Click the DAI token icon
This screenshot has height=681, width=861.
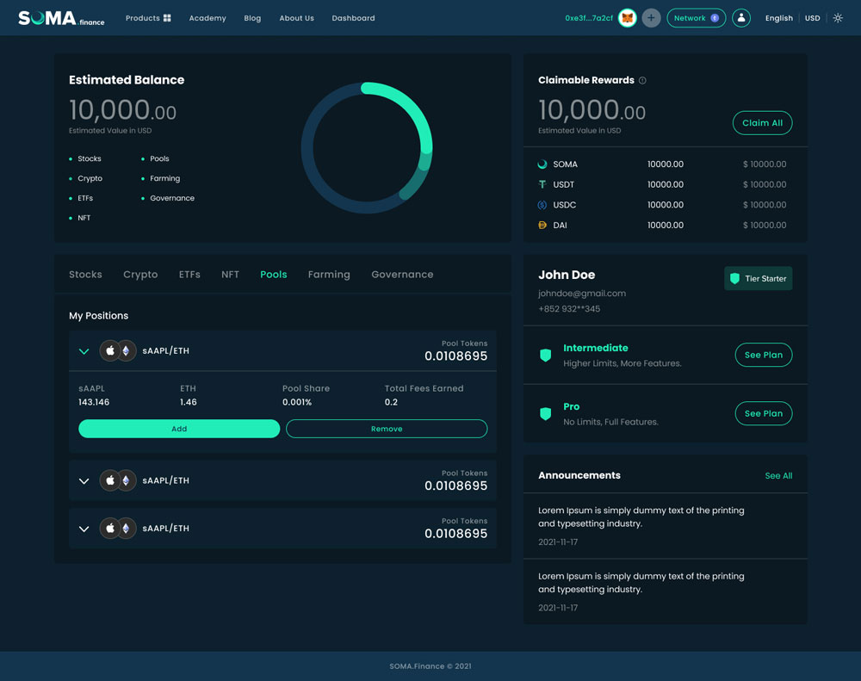tap(542, 226)
